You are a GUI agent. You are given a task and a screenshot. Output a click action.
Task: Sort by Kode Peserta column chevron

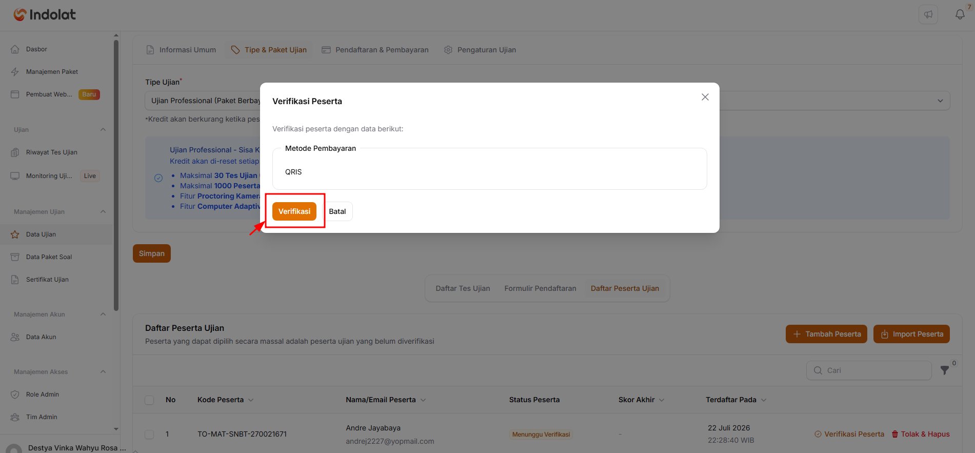[251, 400]
